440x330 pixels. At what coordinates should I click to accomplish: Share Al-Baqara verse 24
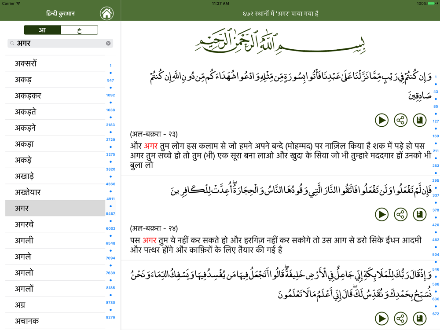pos(400,214)
